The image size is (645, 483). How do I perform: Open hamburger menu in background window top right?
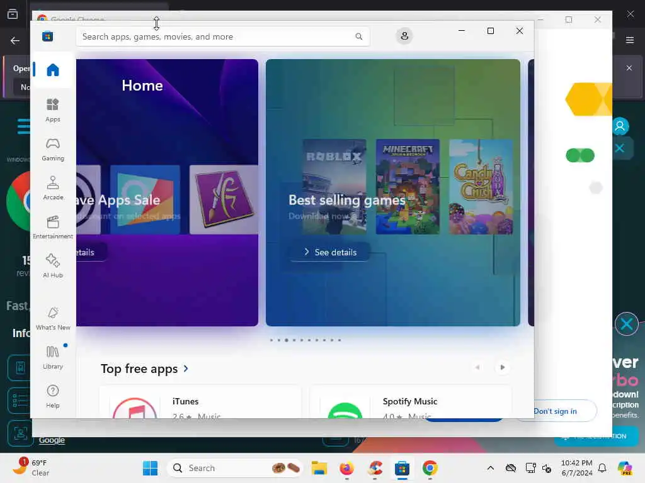630,40
